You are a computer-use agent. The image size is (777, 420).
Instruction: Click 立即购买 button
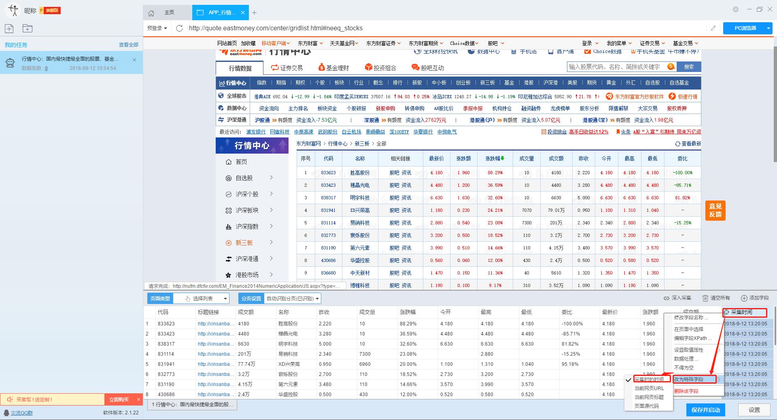(x=119, y=399)
